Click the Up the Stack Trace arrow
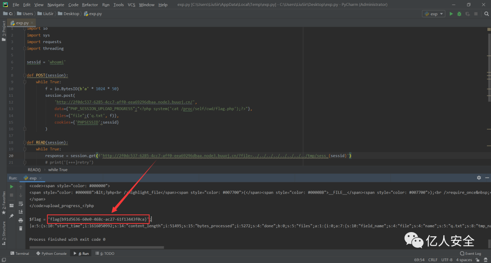The height and width of the screenshot is (263, 491). tap(20, 187)
